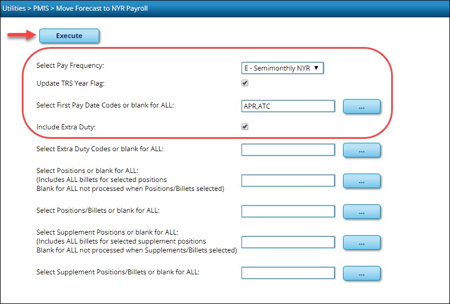Click the Supplement Positions input field
The height and width of the screenshot is (304, 450).
pyautogui.click(x=287, y=242)
